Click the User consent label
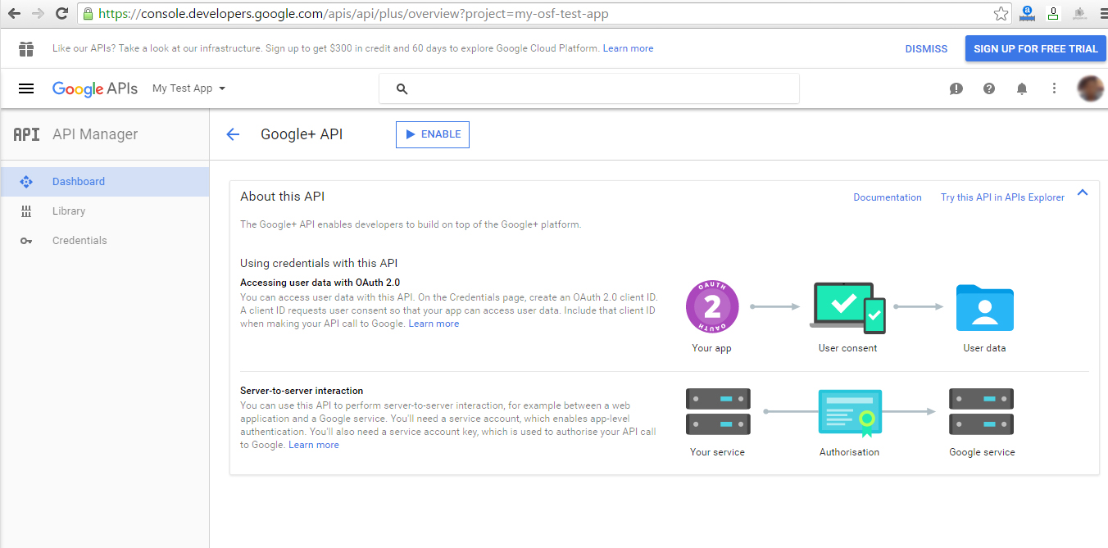 847,348
